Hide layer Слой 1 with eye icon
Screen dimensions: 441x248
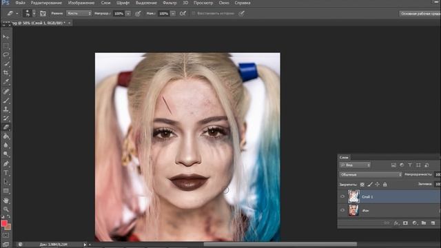[x=342, y=196]
